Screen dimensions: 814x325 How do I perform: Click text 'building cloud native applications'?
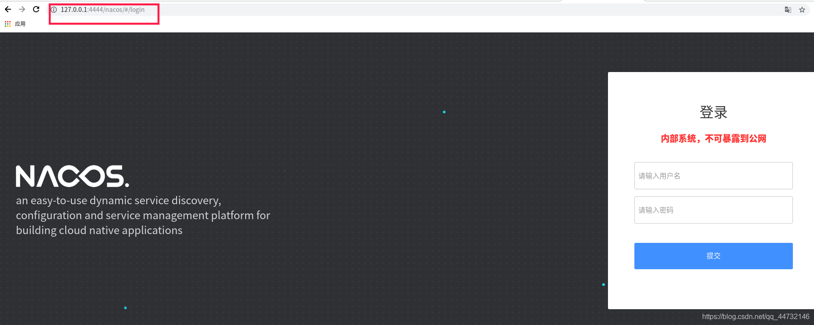click(99, 231)
